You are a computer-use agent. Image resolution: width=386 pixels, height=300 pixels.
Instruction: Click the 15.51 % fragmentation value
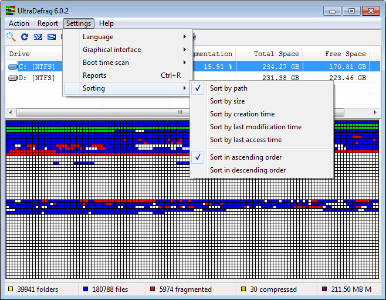tap(218, 67)
